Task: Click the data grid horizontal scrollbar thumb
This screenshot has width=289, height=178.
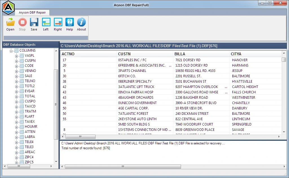Action: 80,137
